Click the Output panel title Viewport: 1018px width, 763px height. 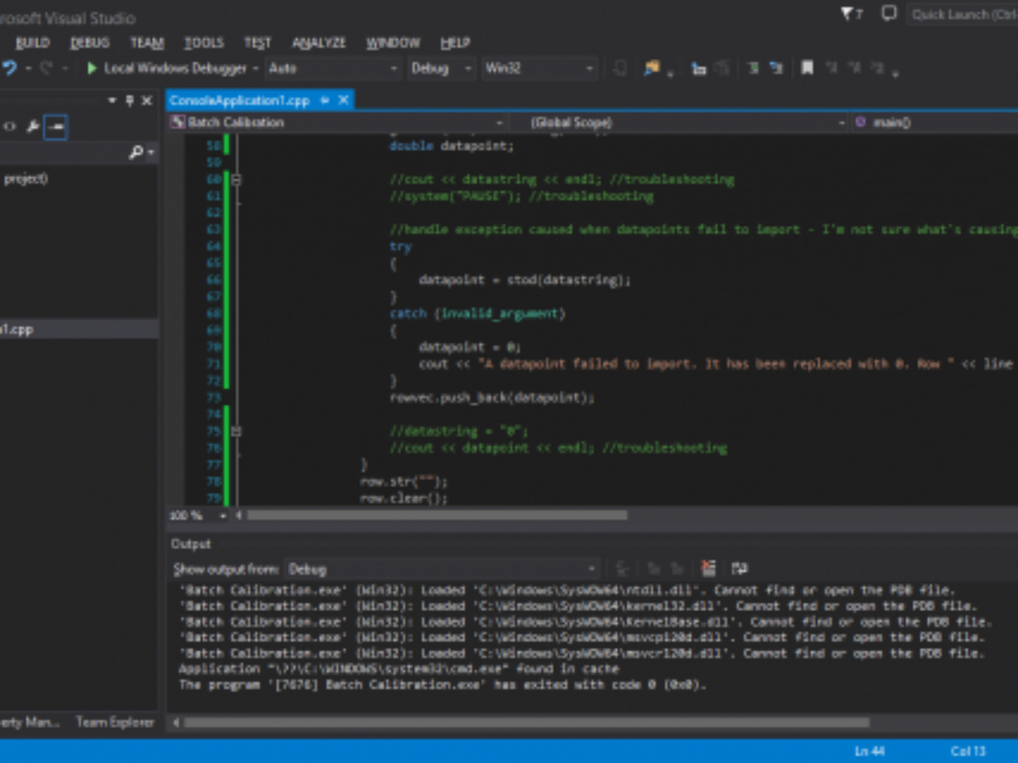191,544
